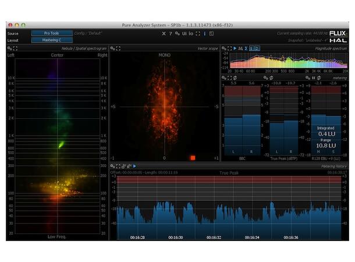This screenshot has height=262, width=355.
Task: Click the Snapshot unlabeled text
Action: click(x=308, y=40)
